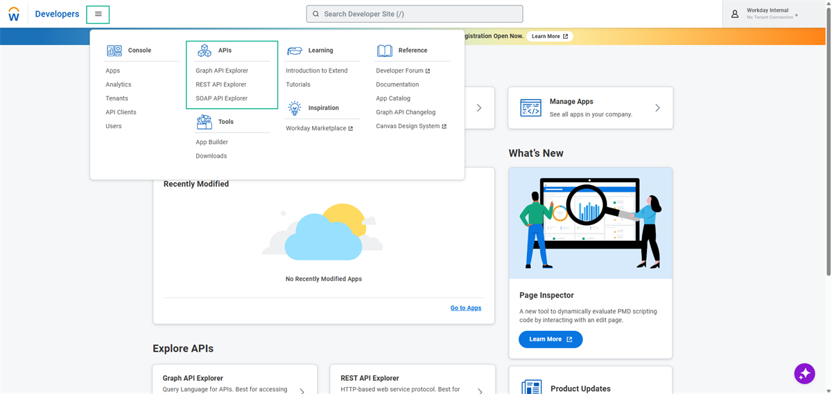Click the Recently Modified heading
This screenshot has height=394, width=832.
point(196,184)
